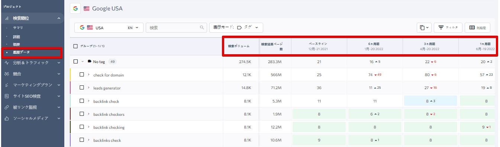Screen dimensions: 500x147
Task: Open the check for domain keyword link
Action: pos(109,75)
